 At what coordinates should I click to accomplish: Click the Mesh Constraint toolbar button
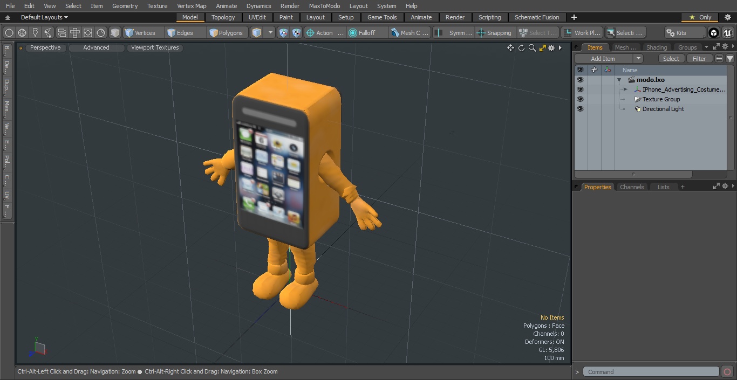point(410,33)
